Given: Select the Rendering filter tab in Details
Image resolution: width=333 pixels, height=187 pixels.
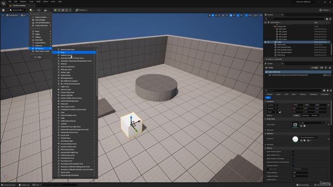Looking at the screenshot, I should 313,94.
